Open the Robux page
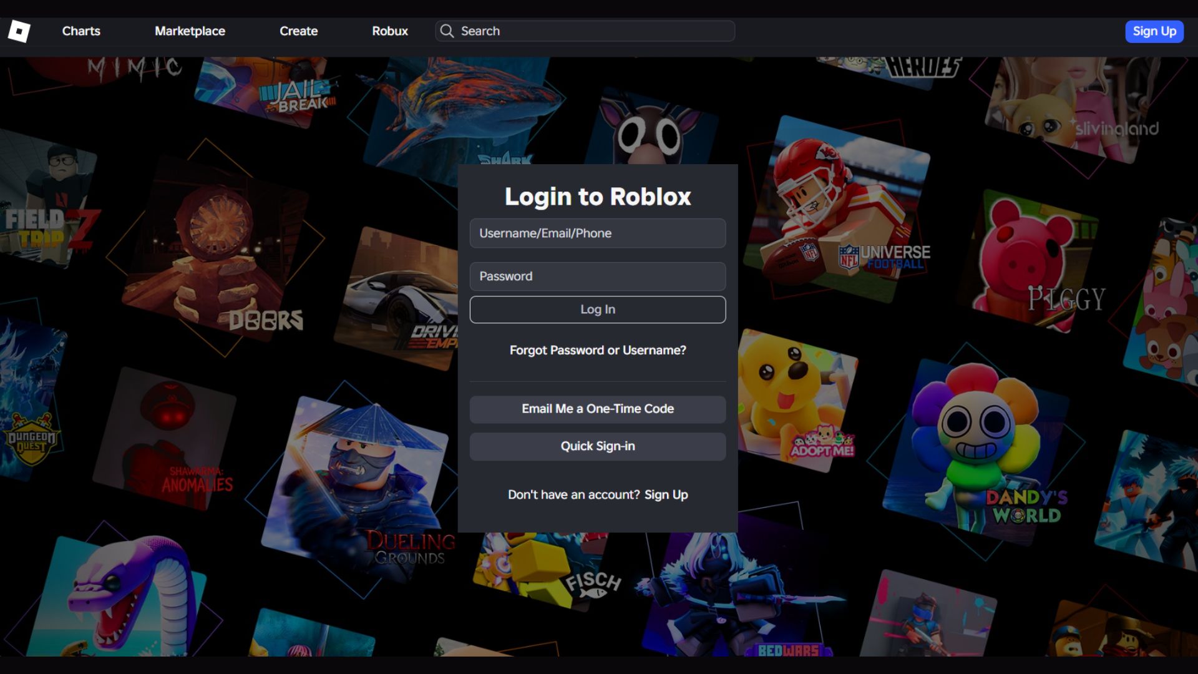Screen dimensions: 1198x674 pos(390,31)
